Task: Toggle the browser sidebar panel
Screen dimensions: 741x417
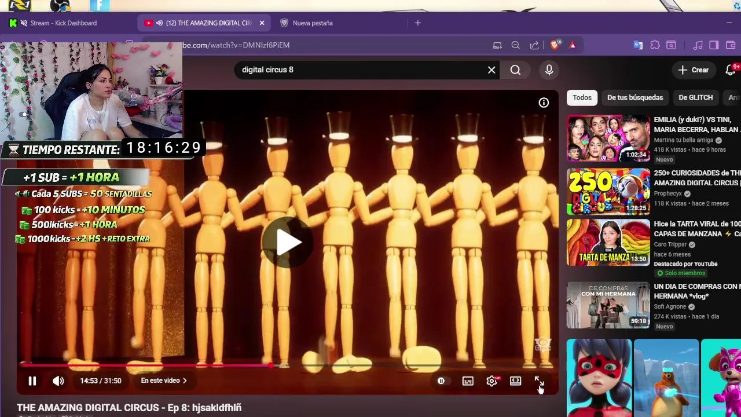Action: click(714, 45)
